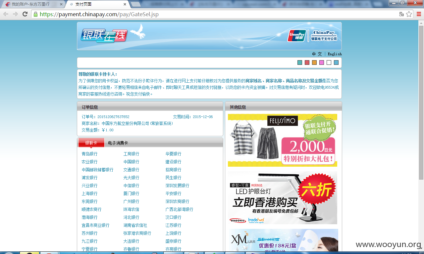Select 建设银行

point(173,162)
